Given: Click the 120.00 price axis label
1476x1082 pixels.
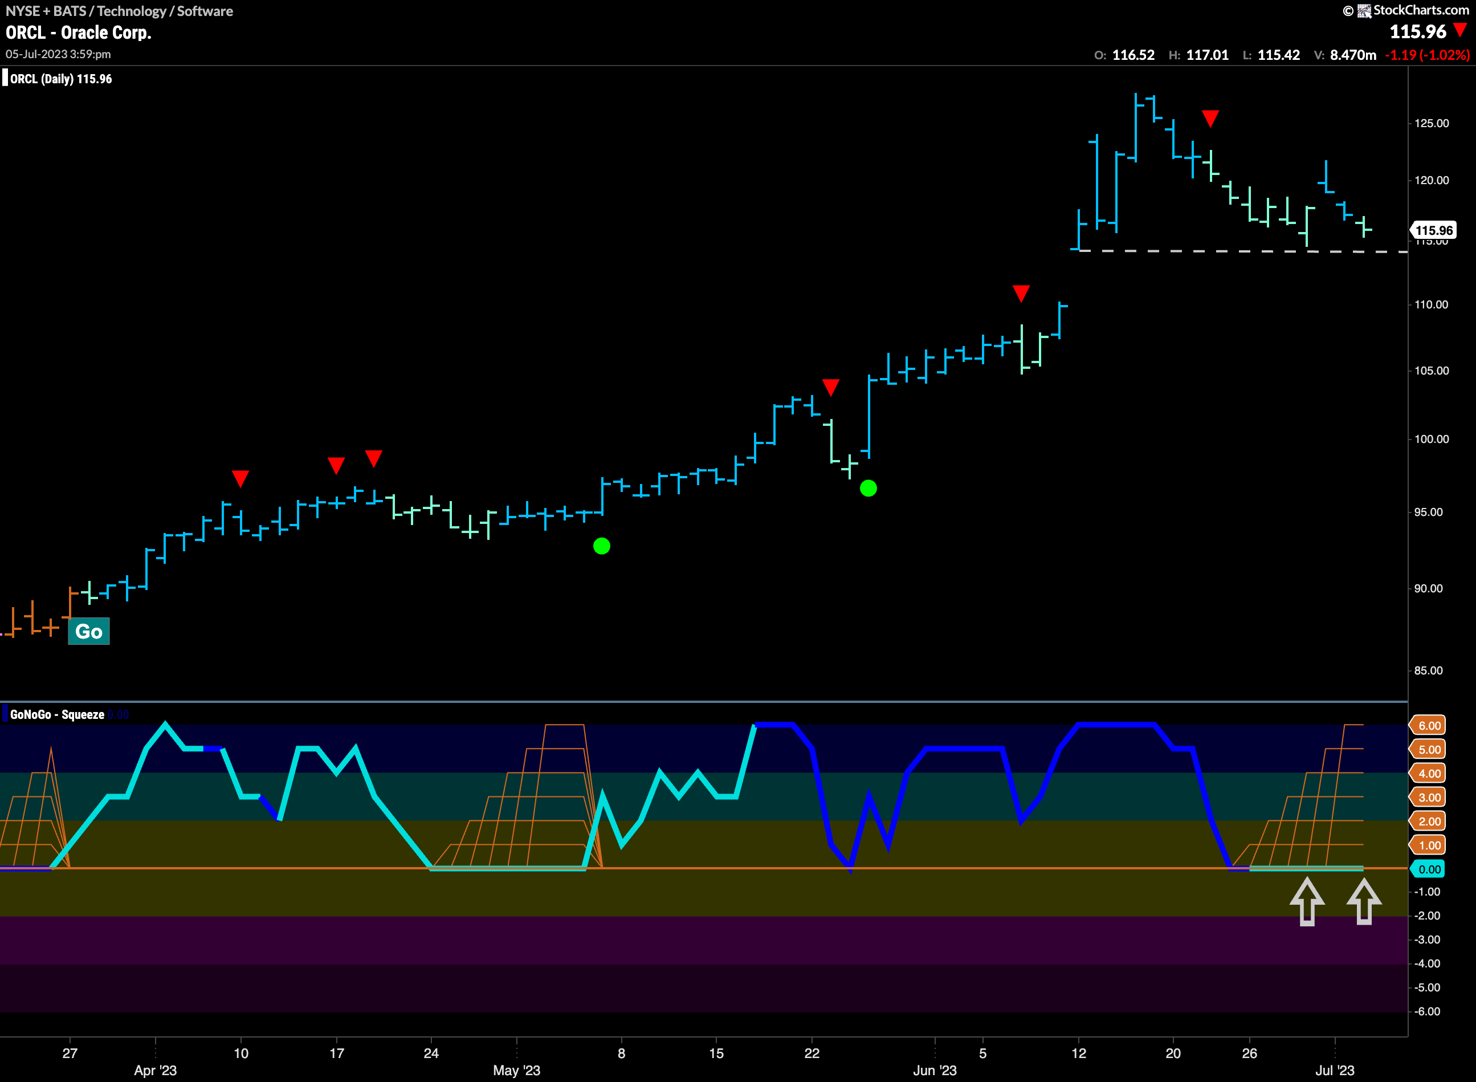Looking at the screenshot, I should click(x=1432, y=180).
